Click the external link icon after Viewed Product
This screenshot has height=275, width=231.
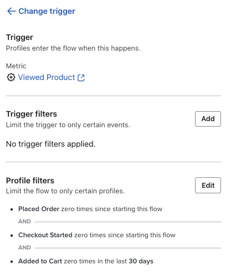coord(81,78)
